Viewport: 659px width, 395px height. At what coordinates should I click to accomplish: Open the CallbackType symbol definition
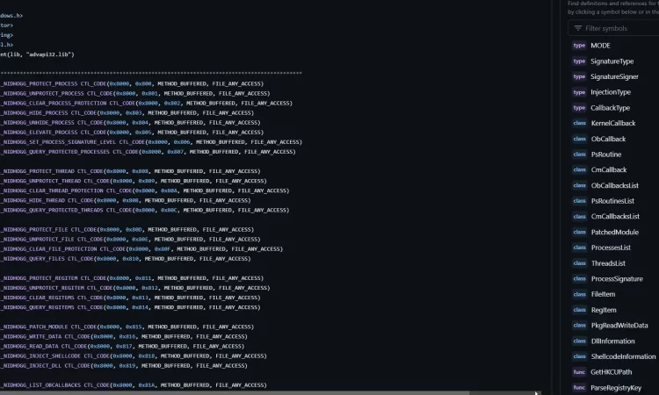point(611,108)
